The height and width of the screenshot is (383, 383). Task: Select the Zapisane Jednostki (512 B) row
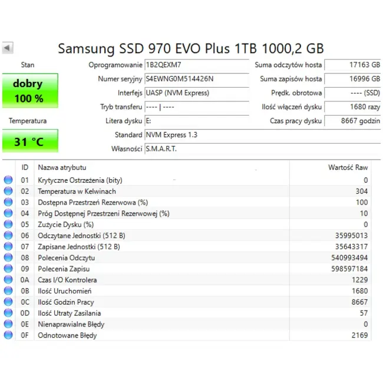point(177,247)
